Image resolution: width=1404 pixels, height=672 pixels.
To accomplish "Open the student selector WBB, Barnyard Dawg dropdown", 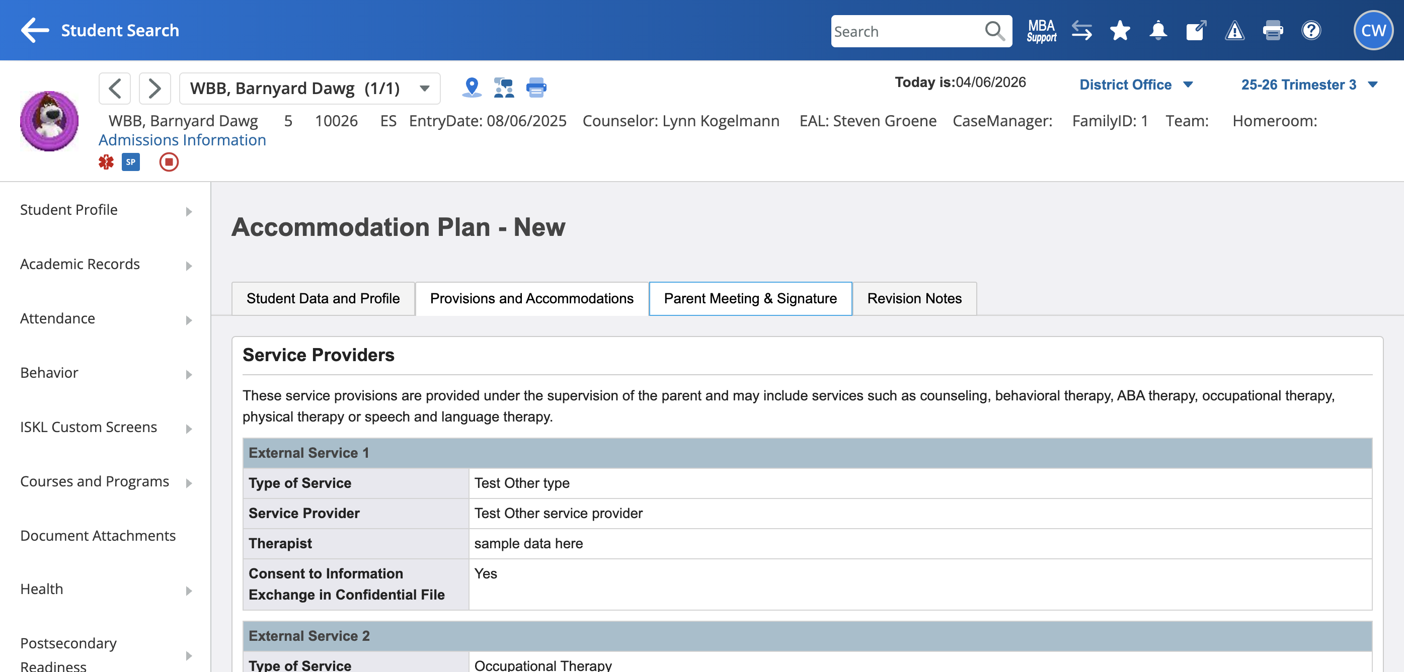I will (309, 88).
